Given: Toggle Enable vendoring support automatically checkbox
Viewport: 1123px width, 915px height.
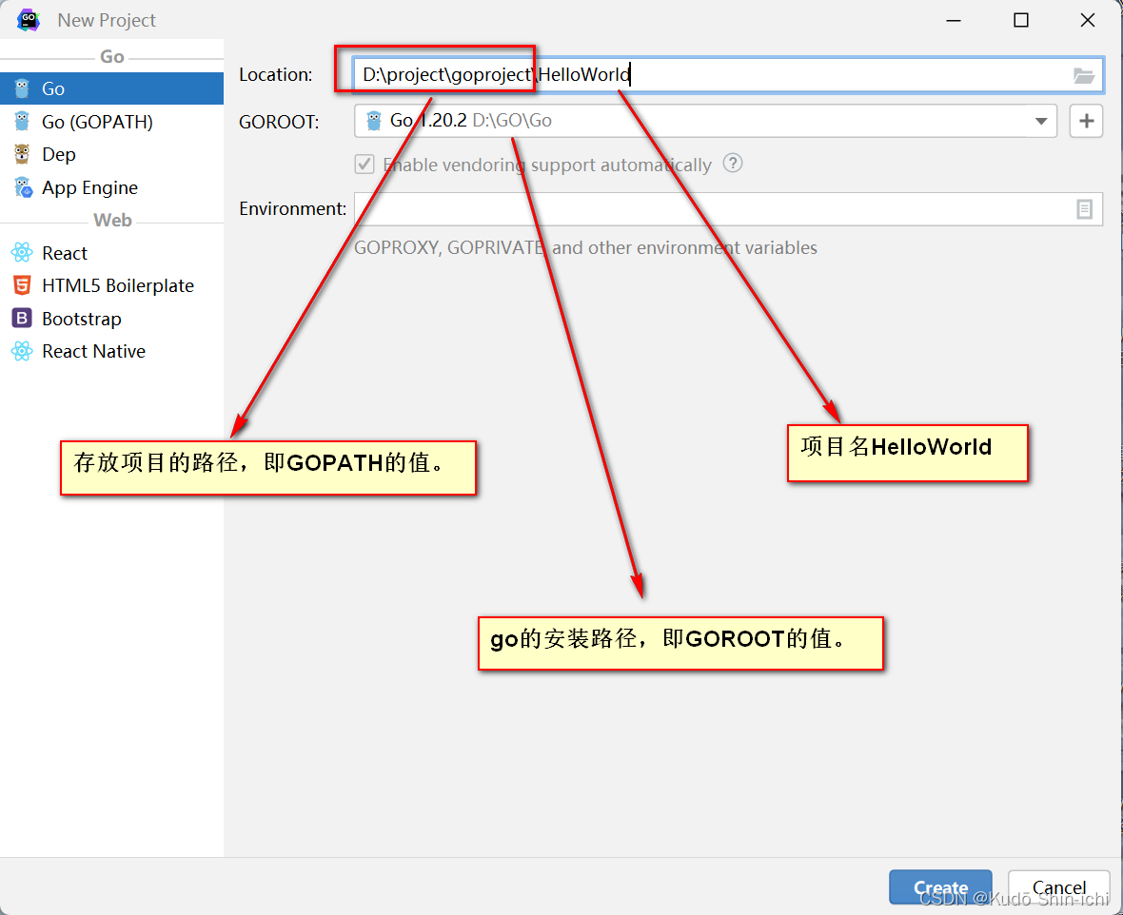Looking at the screenshot, I should click(x=364, y=165).
